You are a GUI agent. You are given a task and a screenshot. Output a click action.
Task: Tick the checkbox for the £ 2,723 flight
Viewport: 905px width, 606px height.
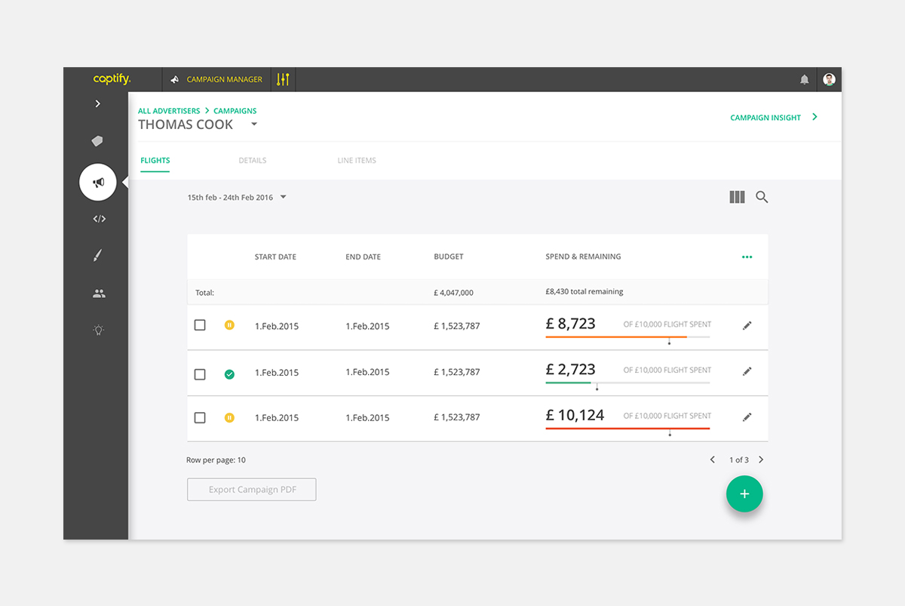point(200,374)
